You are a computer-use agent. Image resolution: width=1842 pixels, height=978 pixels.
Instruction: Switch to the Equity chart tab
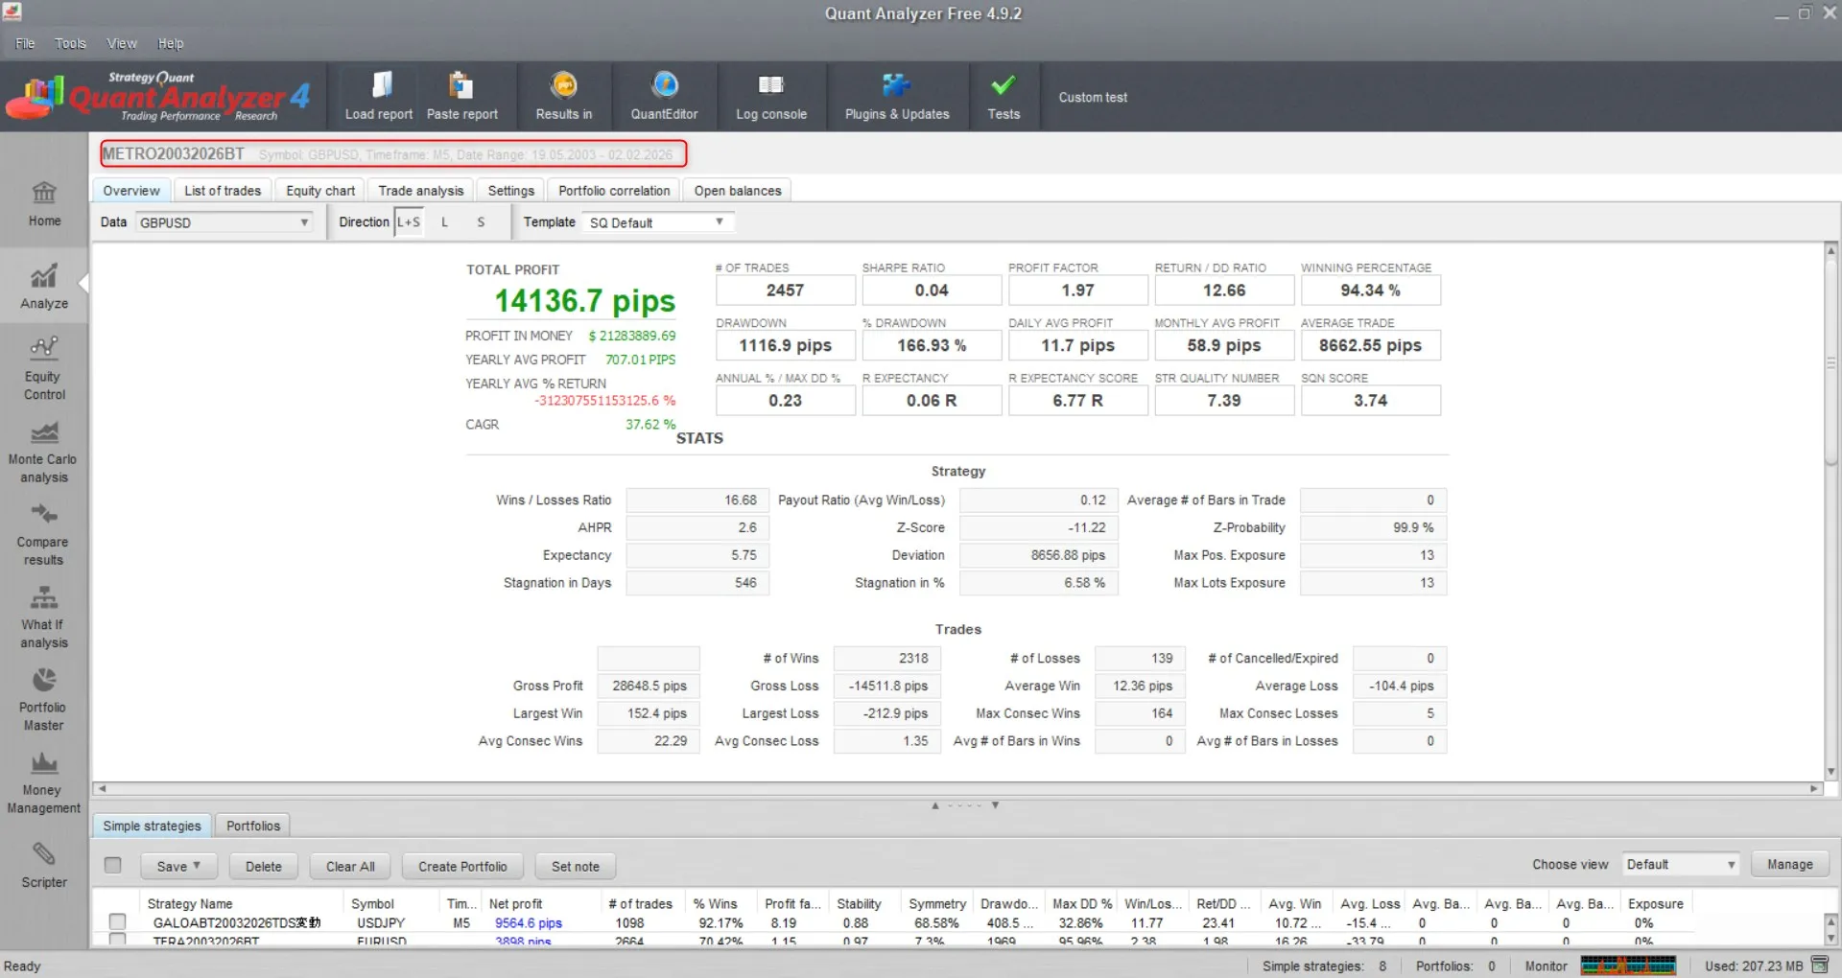click(320, 191)
